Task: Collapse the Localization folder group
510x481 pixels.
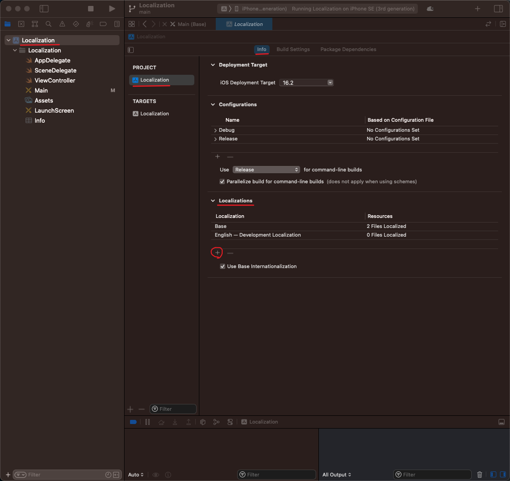Action: [15, 50]
